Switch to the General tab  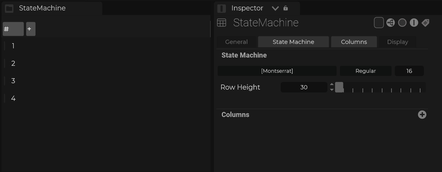click(236, 42)
